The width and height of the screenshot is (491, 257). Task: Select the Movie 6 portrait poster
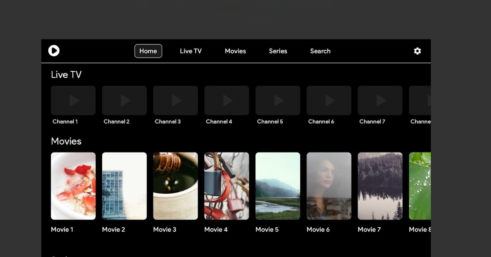[x=329, y=186]
